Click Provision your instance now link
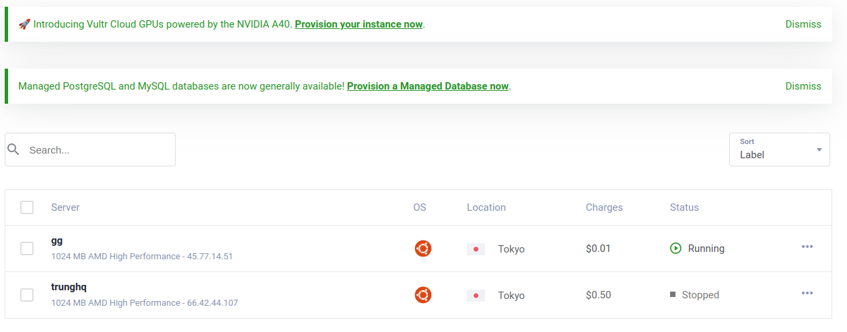Viewport: 847px width, 332px height. pyautogui.click(x=359, y=24)
